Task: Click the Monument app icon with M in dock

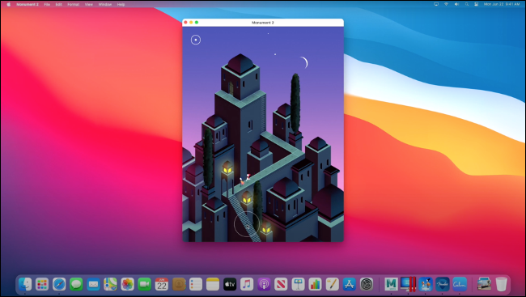Action: click(391, 284)
